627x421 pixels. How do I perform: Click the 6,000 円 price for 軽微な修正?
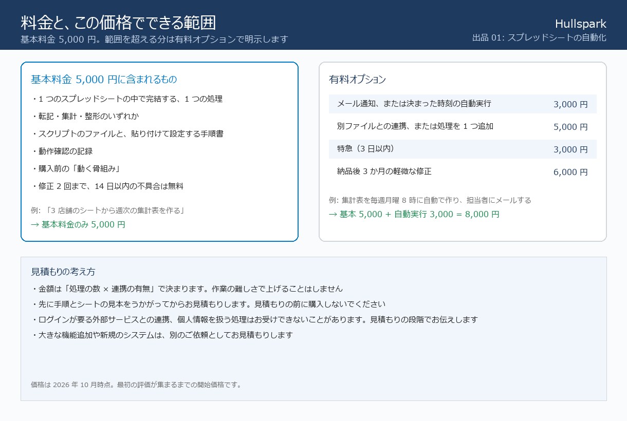[x=570, y=172]
